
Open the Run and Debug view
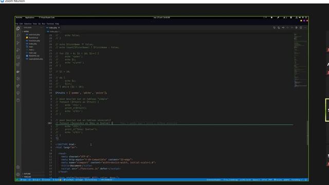click(18, 50)
